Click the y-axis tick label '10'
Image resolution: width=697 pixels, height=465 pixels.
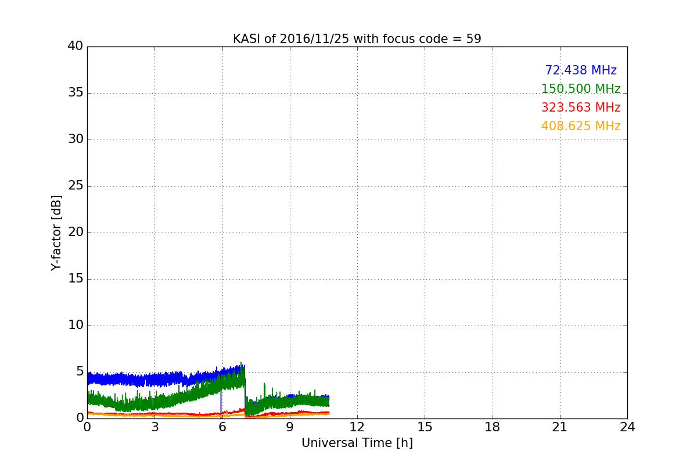76,325
